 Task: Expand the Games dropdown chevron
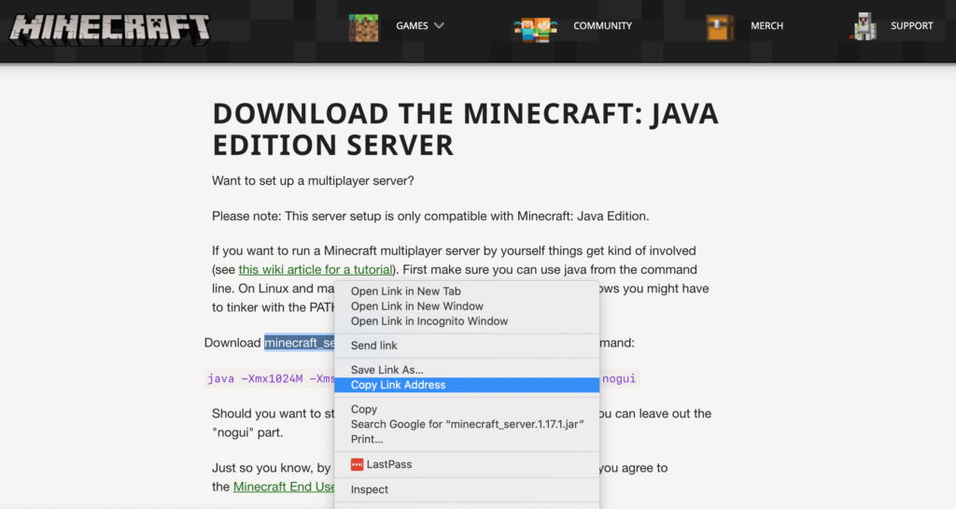pos(439,26)
